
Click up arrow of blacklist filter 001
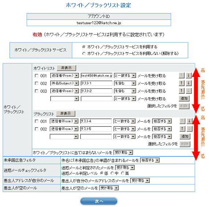point(182,121)
